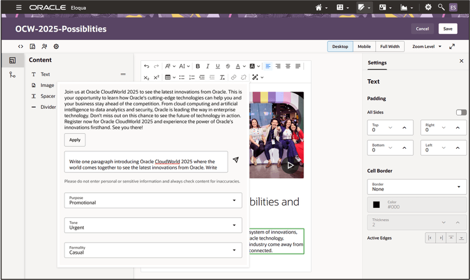Click the undo arrow icon

(147, 66)
